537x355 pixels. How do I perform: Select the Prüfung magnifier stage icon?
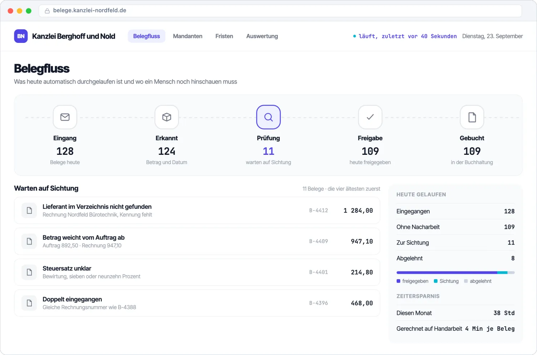pyautogui.click(x=268, y=117)
